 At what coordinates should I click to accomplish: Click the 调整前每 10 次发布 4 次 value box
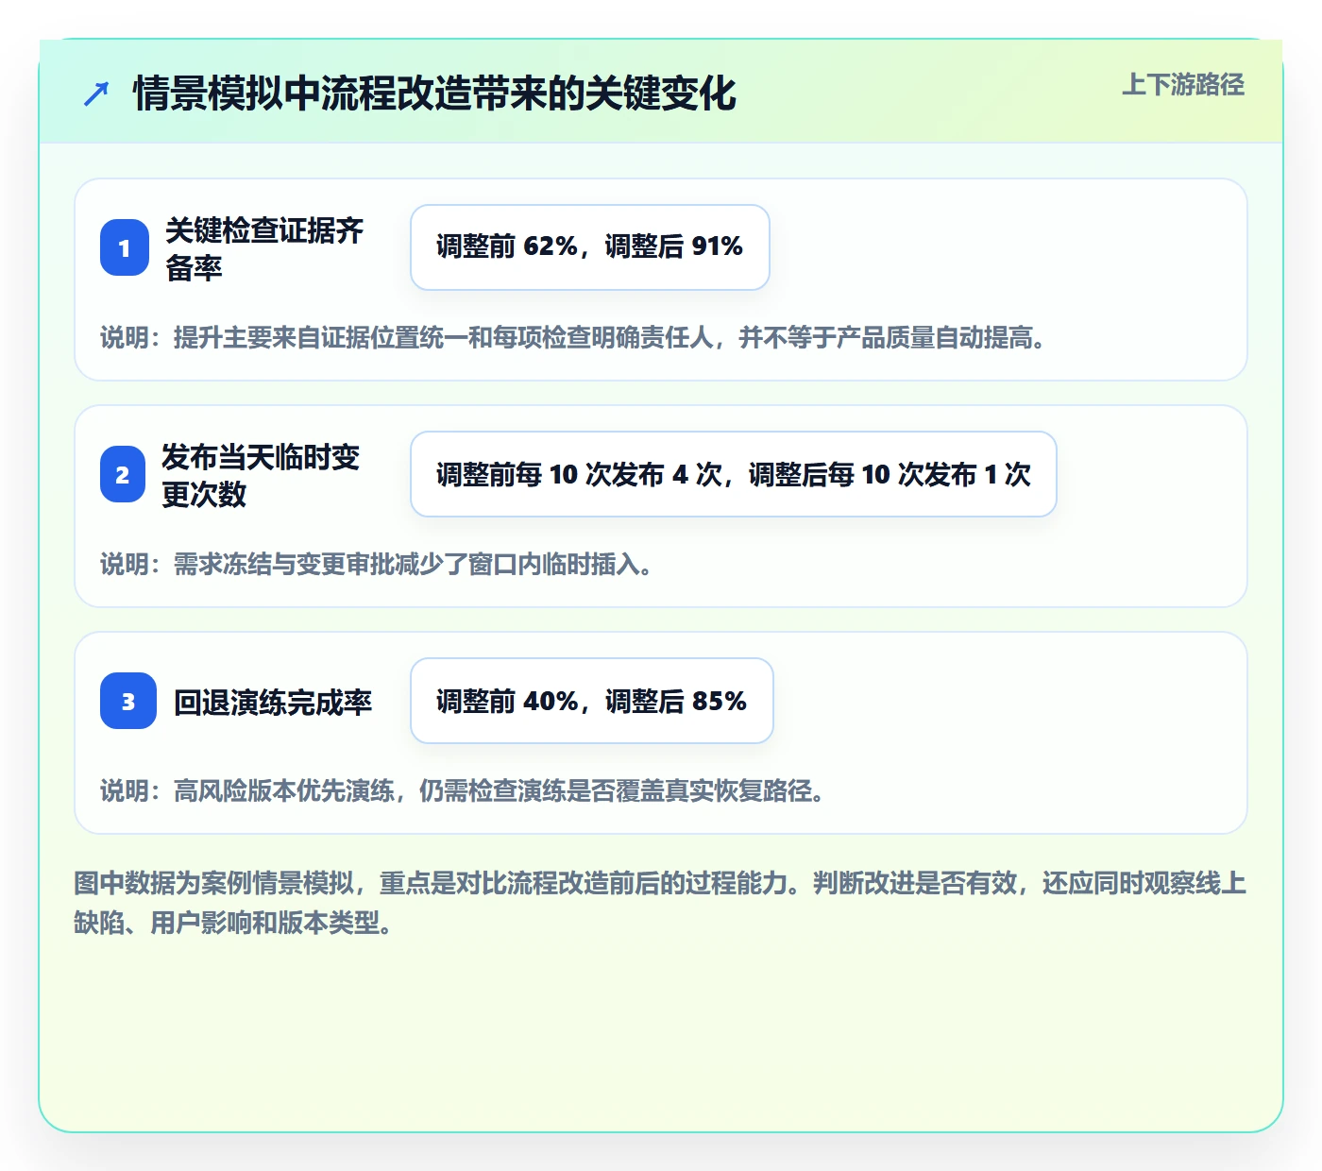734,474
